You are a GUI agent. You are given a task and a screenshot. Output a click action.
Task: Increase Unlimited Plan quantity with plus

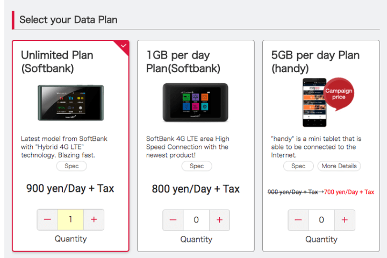[94, 220]
